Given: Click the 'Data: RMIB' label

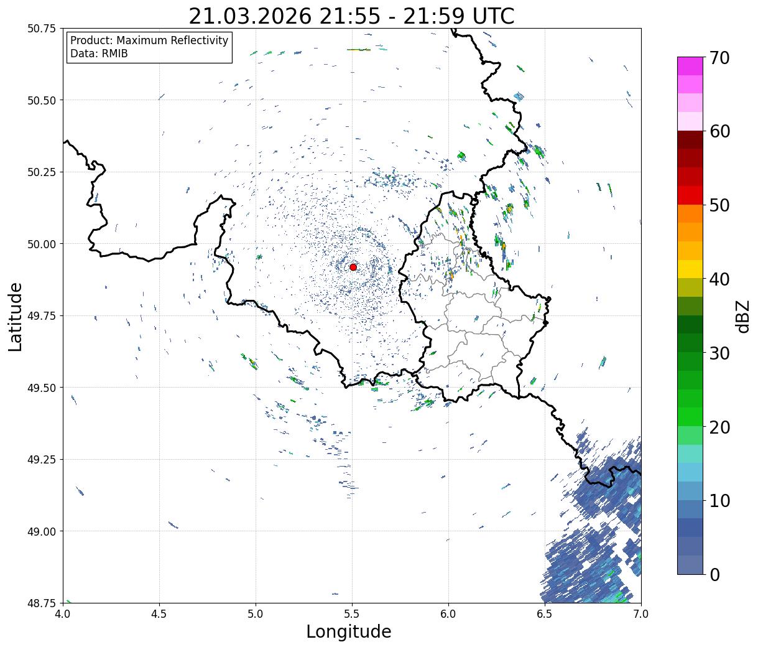Looking at the screenshot, I should point(99,54).
